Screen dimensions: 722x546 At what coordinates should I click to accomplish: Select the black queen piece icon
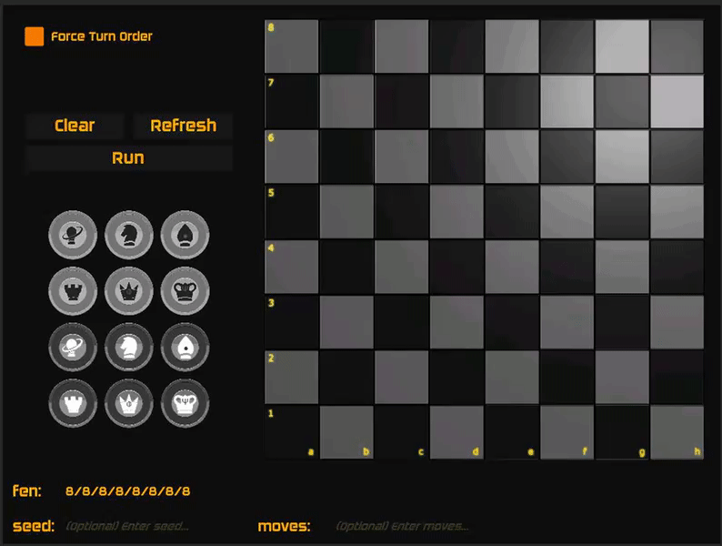[128, 290]
